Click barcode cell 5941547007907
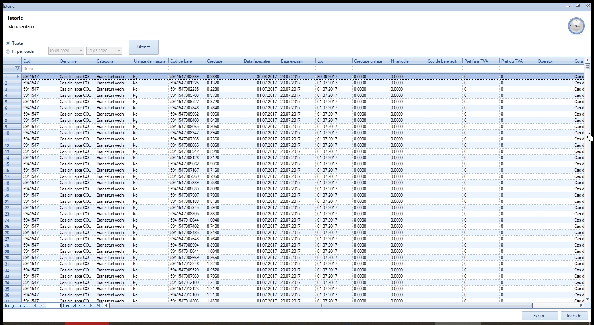This screenshot has height=325, width=594. (x=187, y=195)
